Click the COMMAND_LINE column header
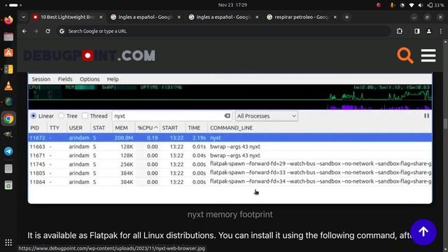The width and height of the screenshot is (448, 252). pos(232,127)
